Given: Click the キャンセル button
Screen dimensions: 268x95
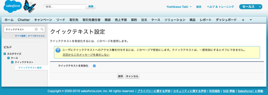Looking at the screenshot, I should (132, 76).
